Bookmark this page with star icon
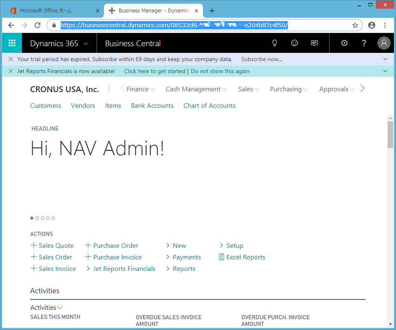Viewport: 396px width, 330px height. [355, 25]
